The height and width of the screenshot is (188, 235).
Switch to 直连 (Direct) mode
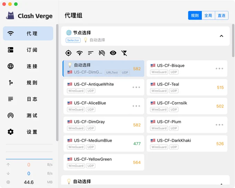coord(222,15)
